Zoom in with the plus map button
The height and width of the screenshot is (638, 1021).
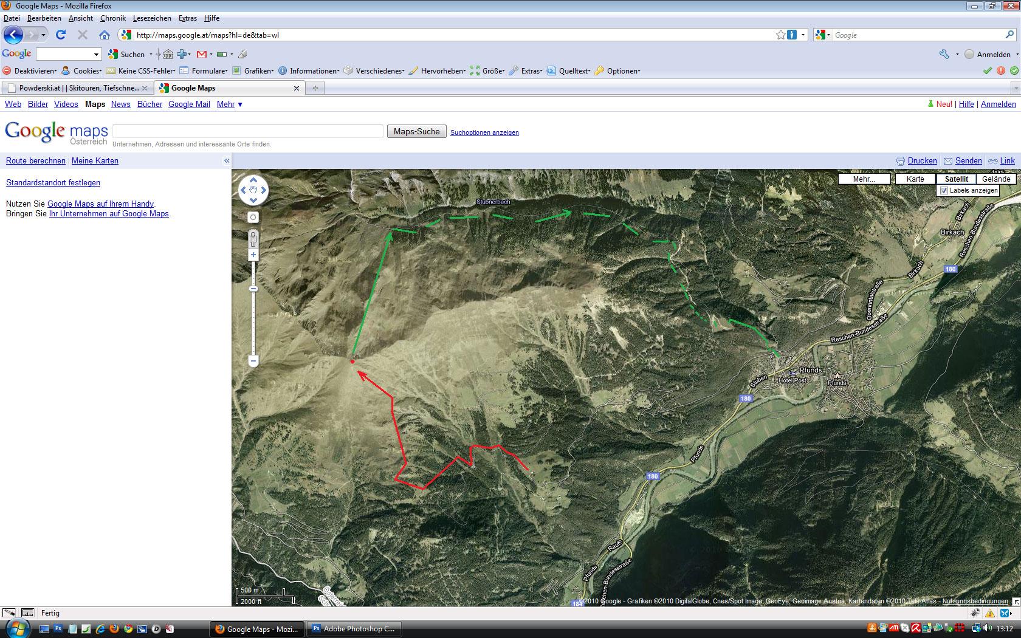tap(253, 255)
